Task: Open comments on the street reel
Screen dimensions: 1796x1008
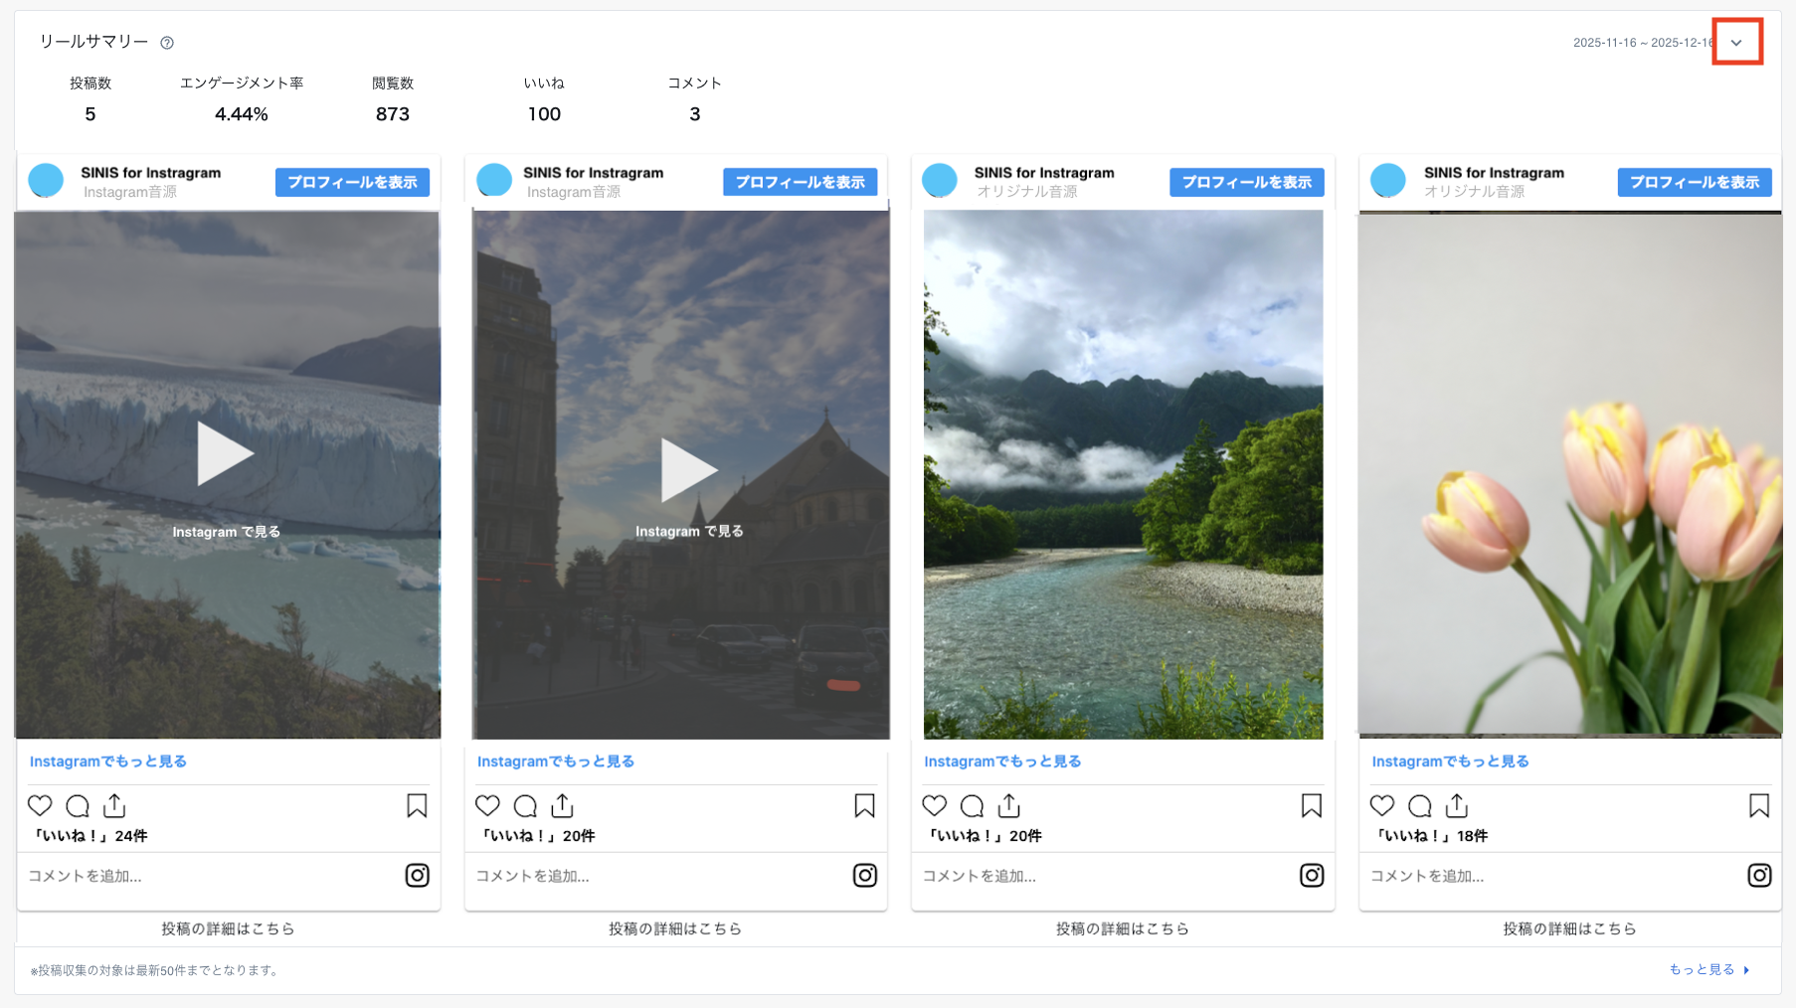Action: click(525, 805)
